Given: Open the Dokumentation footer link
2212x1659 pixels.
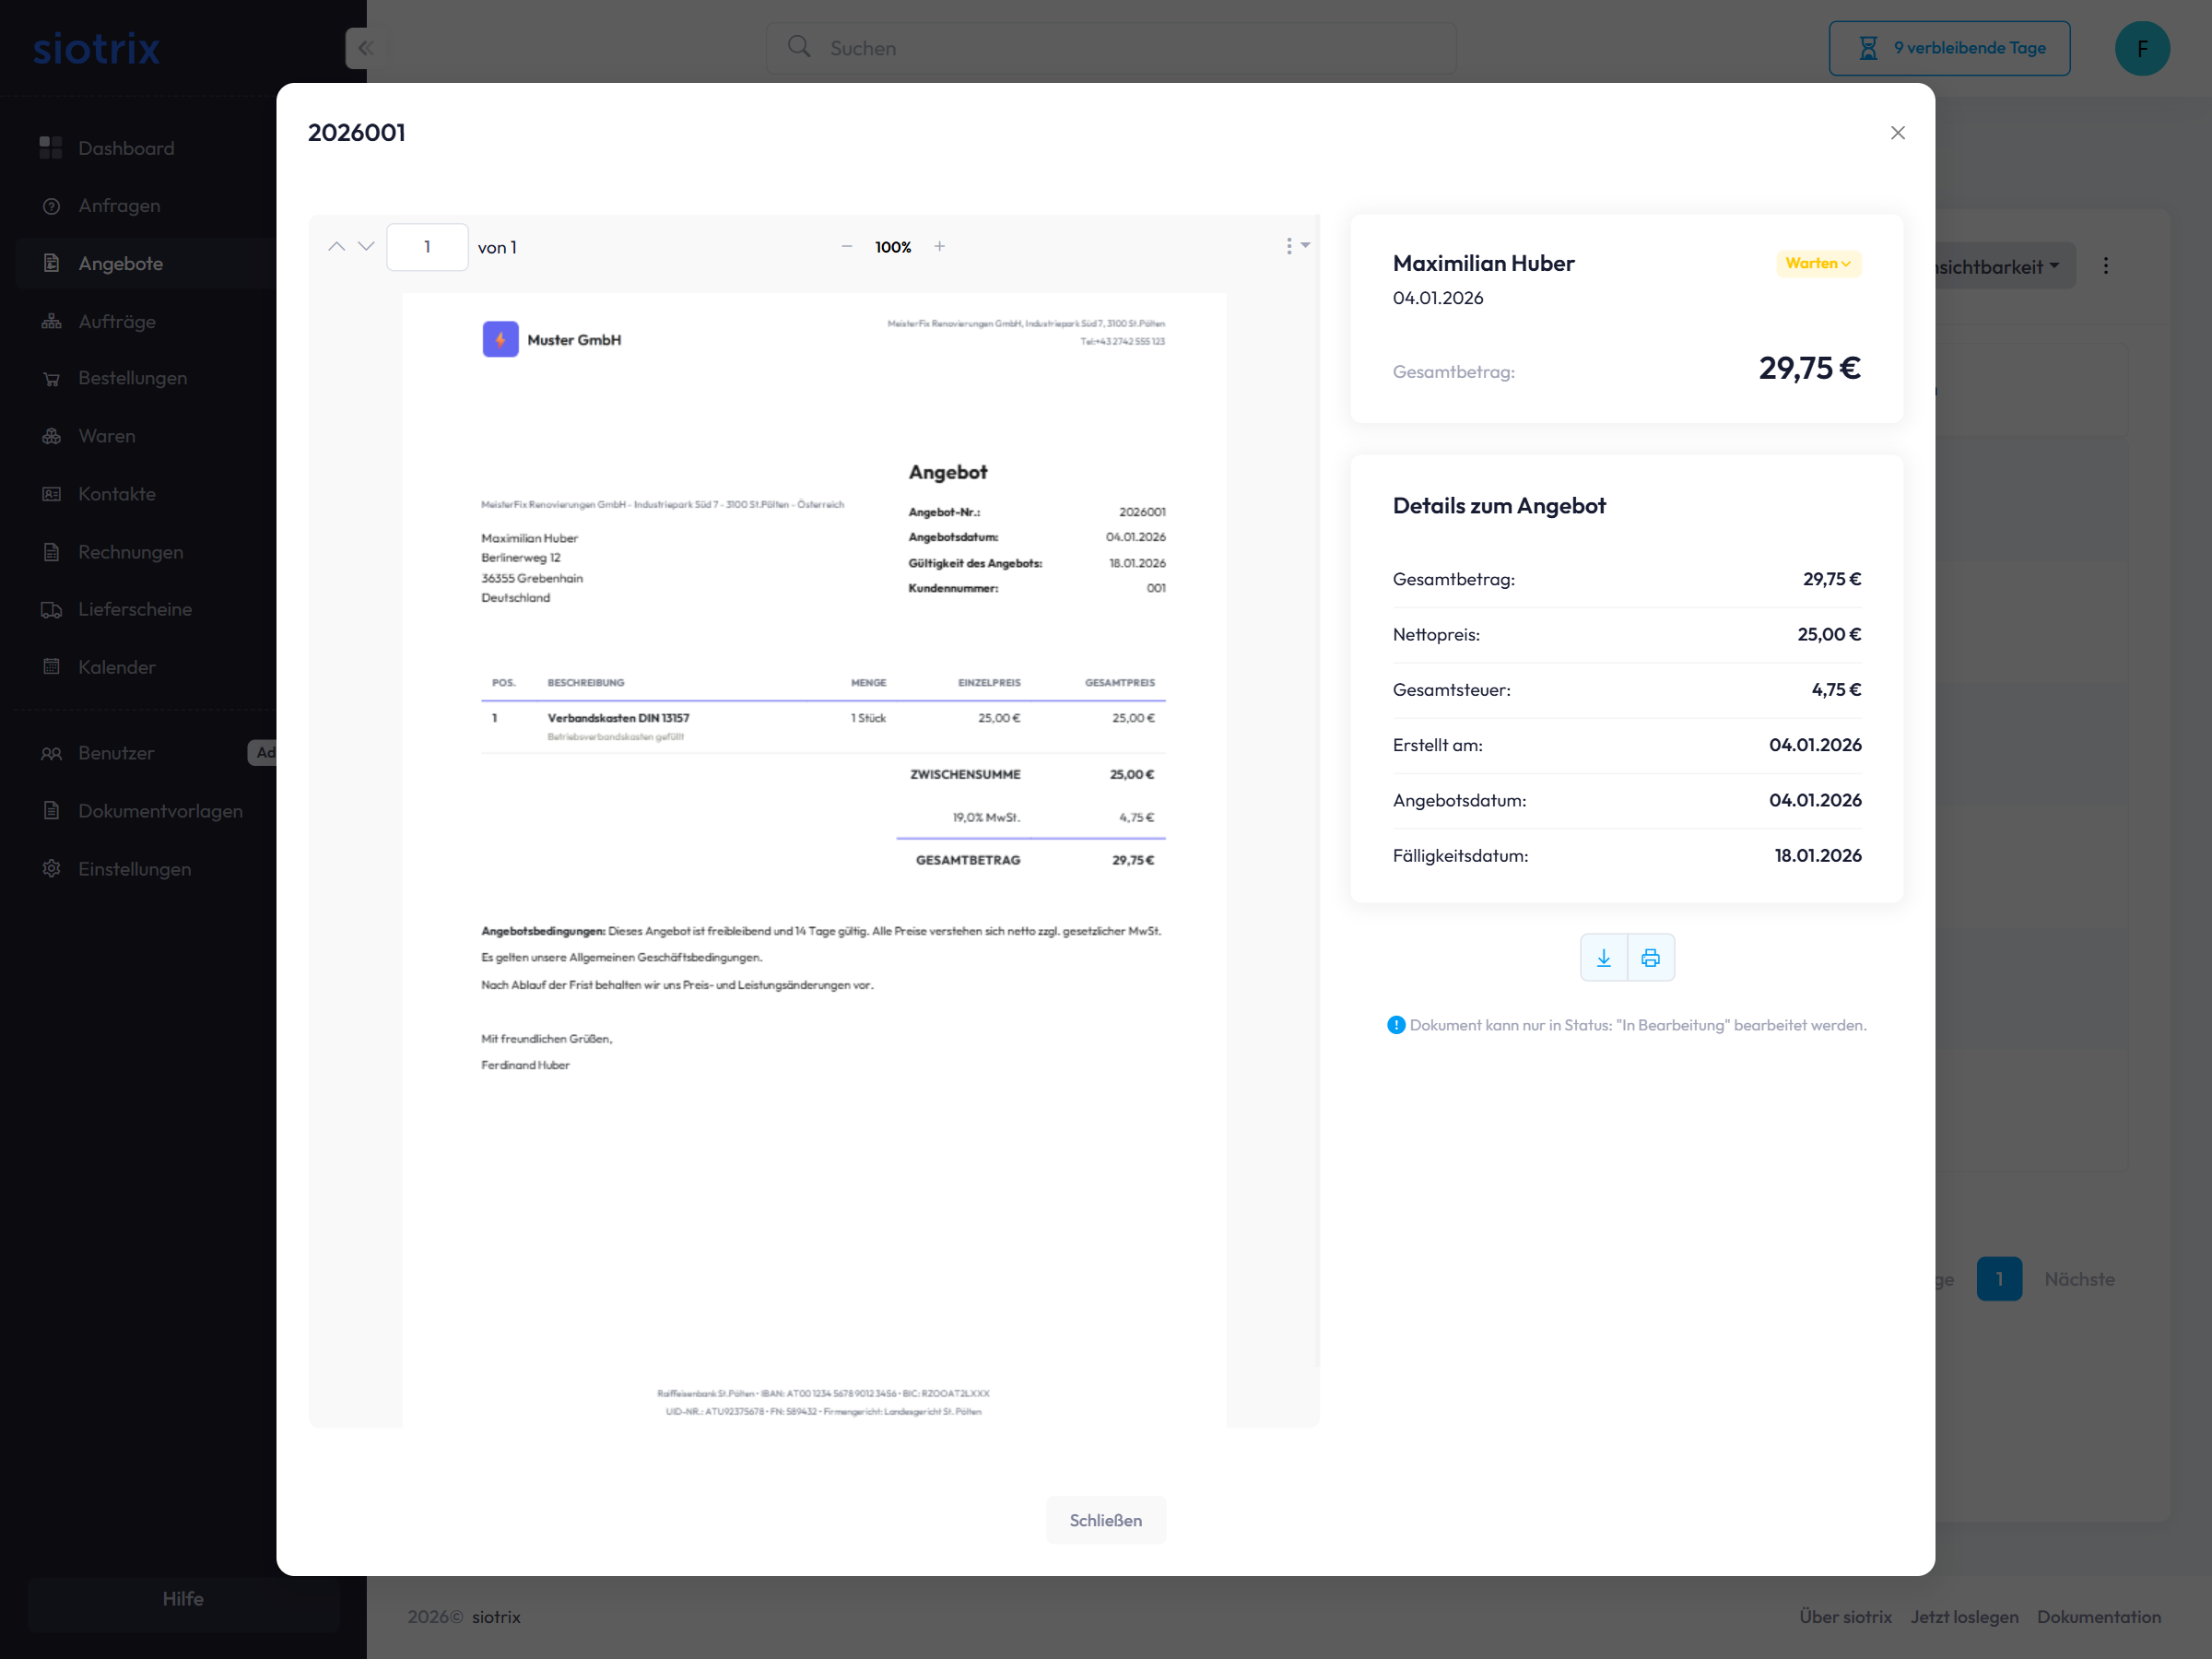Looking at the screenshot, I should pos(2098,1616).
